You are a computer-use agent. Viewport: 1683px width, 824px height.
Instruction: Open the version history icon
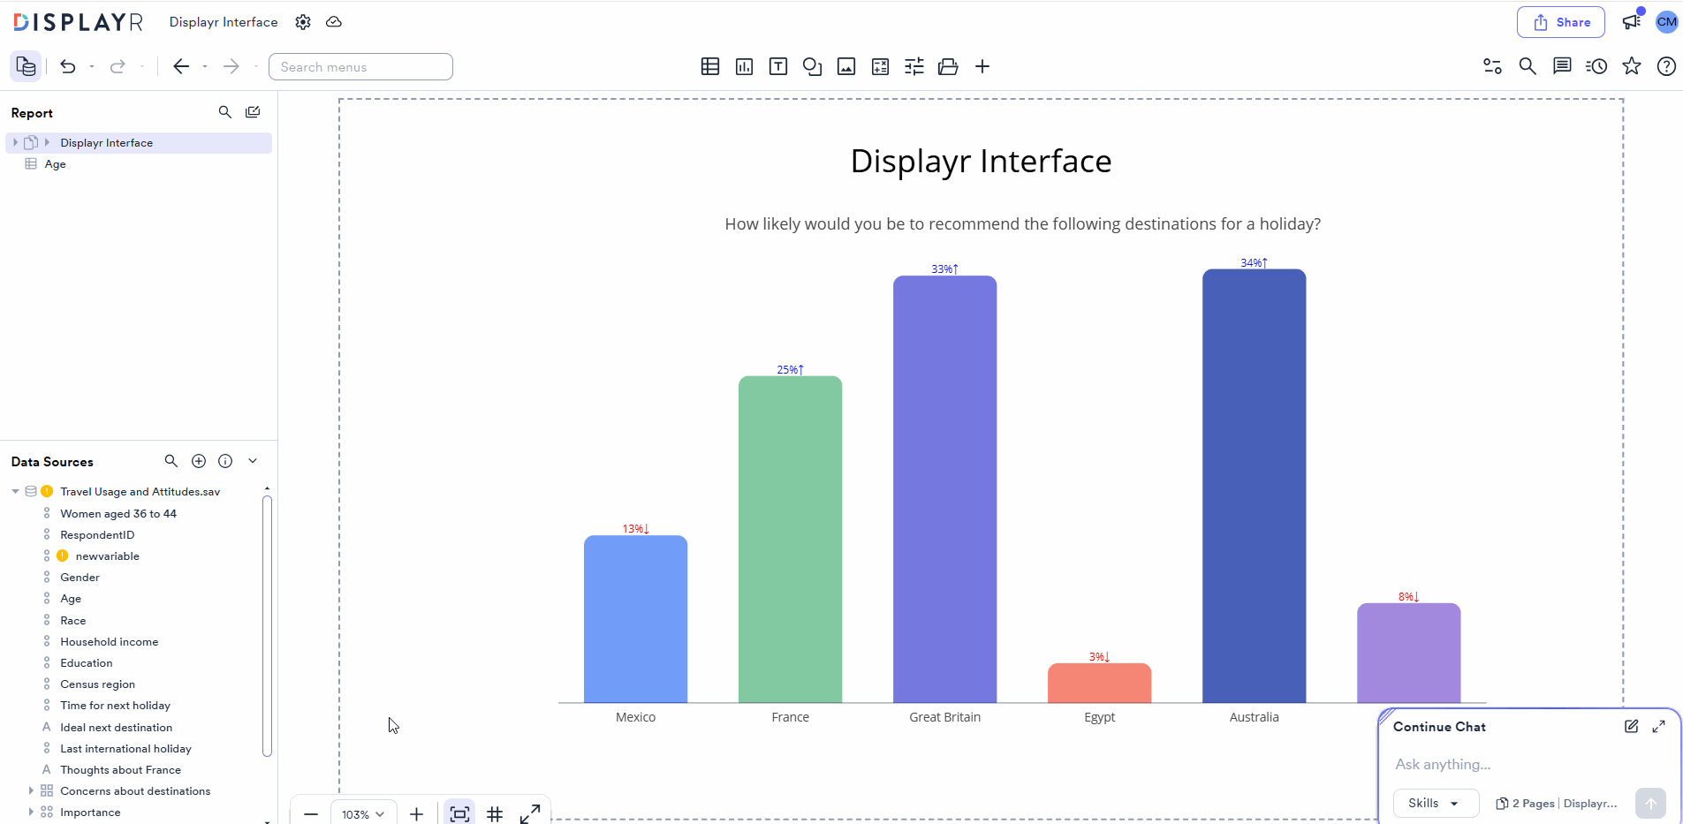pyautogui.click(x=1596, y=66)
